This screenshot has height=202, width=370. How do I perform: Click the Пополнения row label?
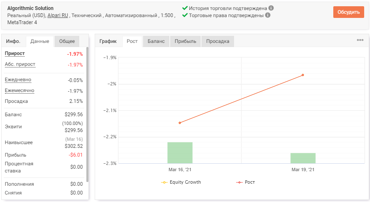(x=19, y=184)
